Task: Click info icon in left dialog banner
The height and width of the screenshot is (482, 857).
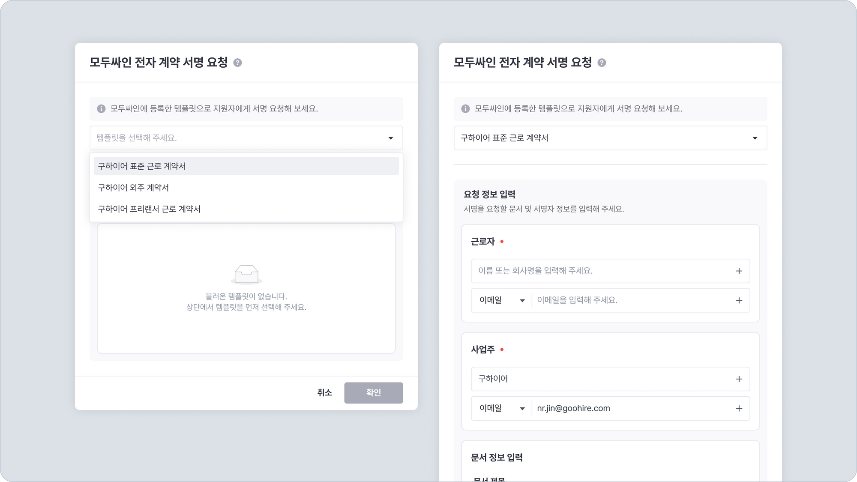Action: (101, 109)
